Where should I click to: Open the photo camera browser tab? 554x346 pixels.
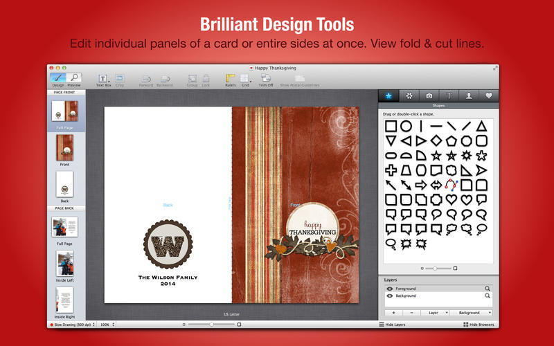pyautogui.click(x=429, y=96)
